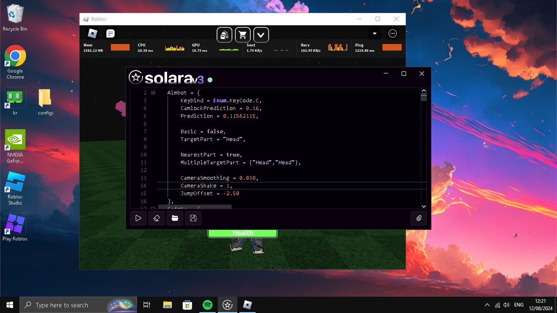
Task: Open Task View on the taskbar
Action: click(147, 305)
